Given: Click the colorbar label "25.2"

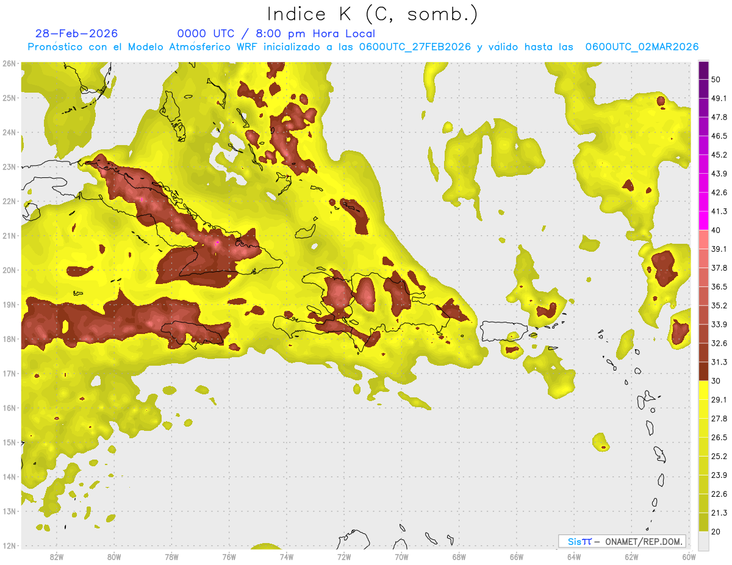Looking at the screenshot, I should click(719, 457).
